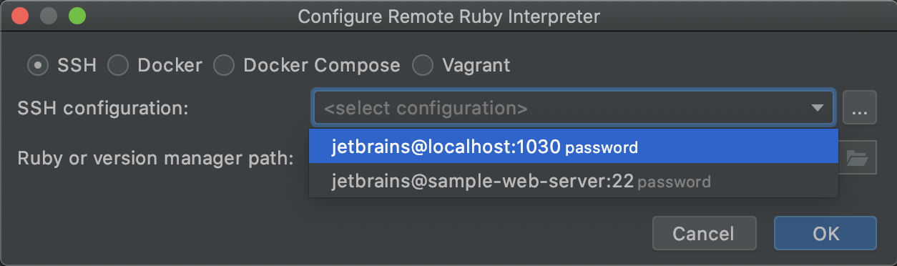Confirm with the OK button

[x=825, y=233]
